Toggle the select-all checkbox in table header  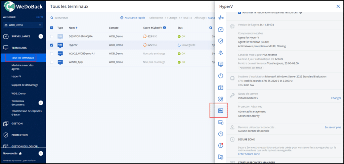pyautogui.click(x=52, y=28)
